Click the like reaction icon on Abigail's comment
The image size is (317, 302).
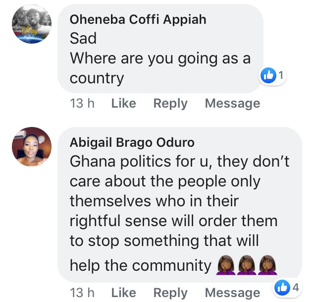pyautogui.click(x=282, y=287)
